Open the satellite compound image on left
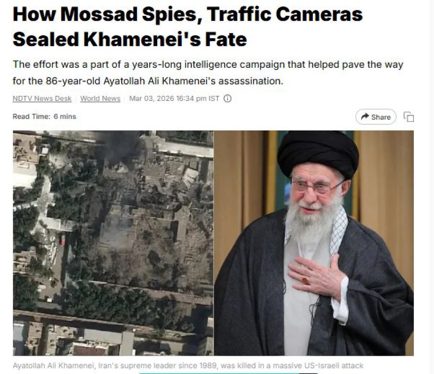434x374 pixels. pos(113,243)
